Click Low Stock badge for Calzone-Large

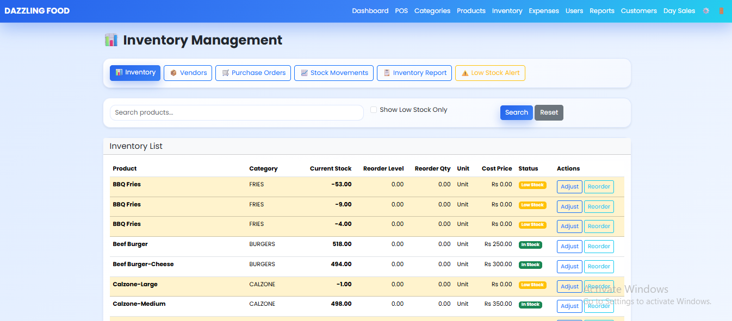point(532,285)
